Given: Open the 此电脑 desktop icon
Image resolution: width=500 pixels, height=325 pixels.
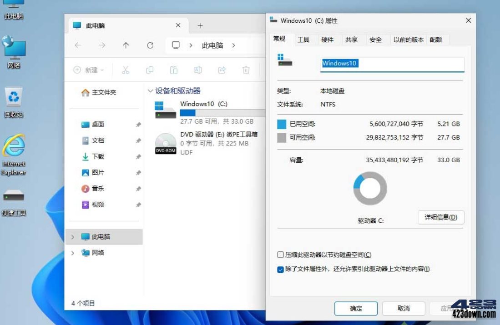Looking at the screenshot, I should tap(13, 9).
